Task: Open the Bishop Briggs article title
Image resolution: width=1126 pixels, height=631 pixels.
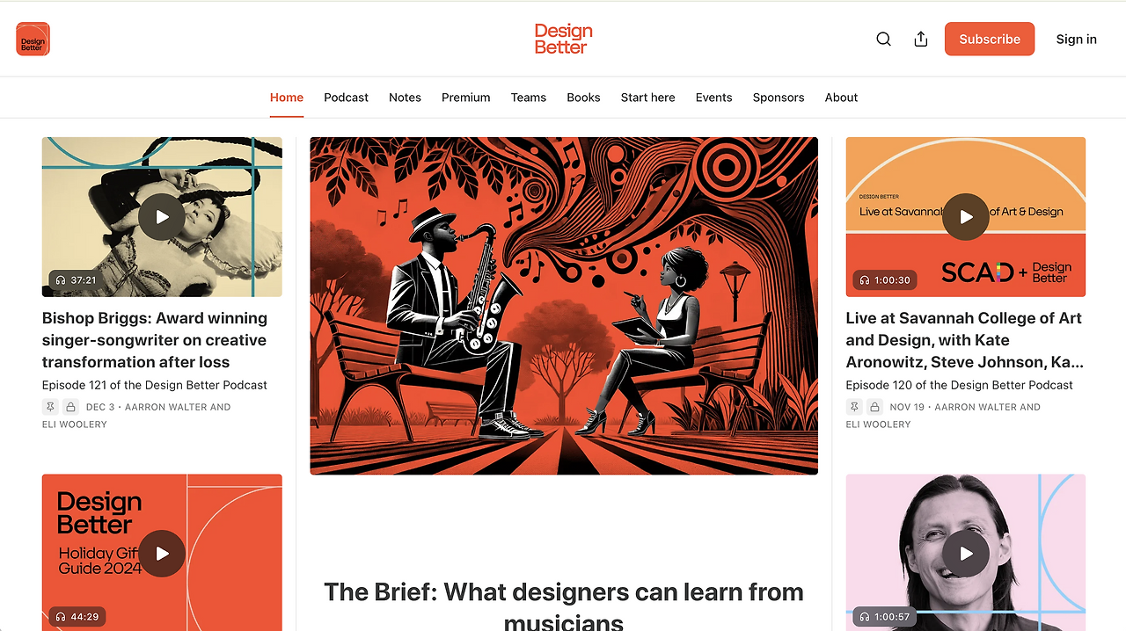Action: (x=155, y=340)
